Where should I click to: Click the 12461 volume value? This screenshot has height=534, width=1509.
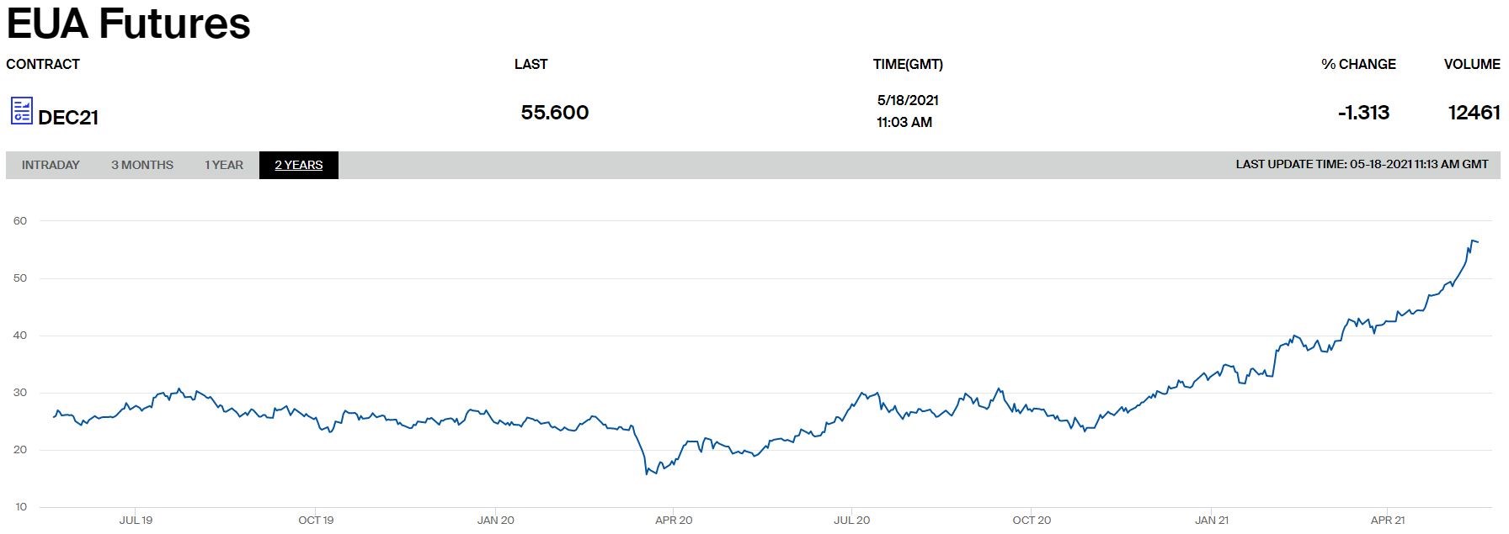pyautogui.click(x=1474, y=113)
